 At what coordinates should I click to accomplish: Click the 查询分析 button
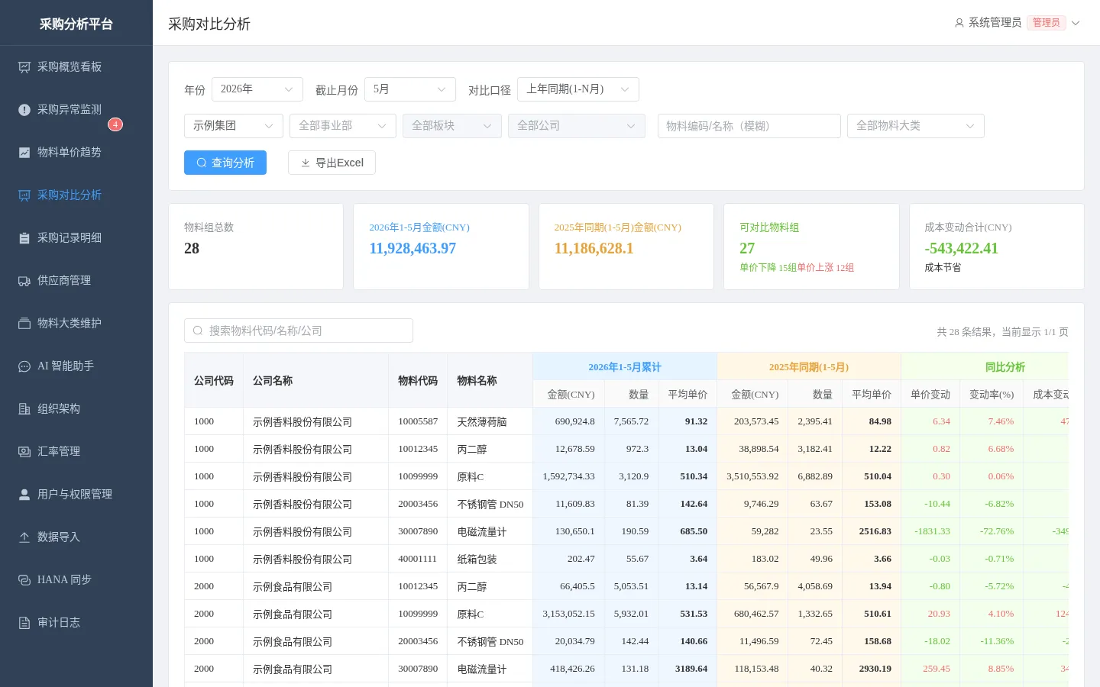[x=225, y=163]
